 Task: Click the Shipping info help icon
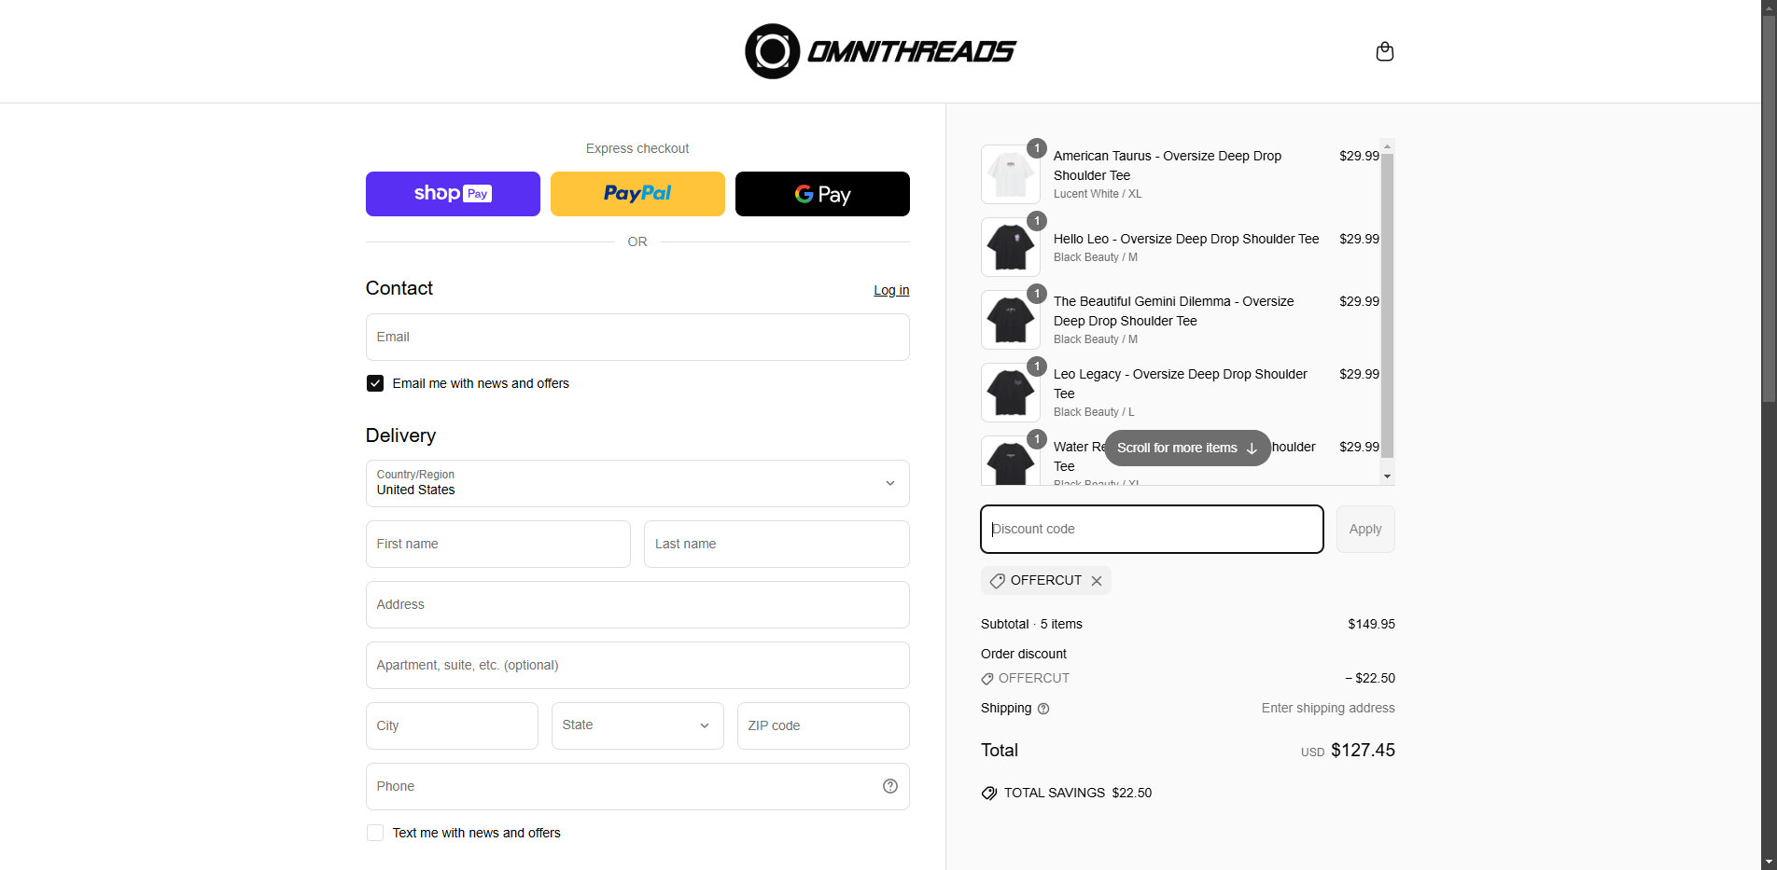click(1043, 709)
